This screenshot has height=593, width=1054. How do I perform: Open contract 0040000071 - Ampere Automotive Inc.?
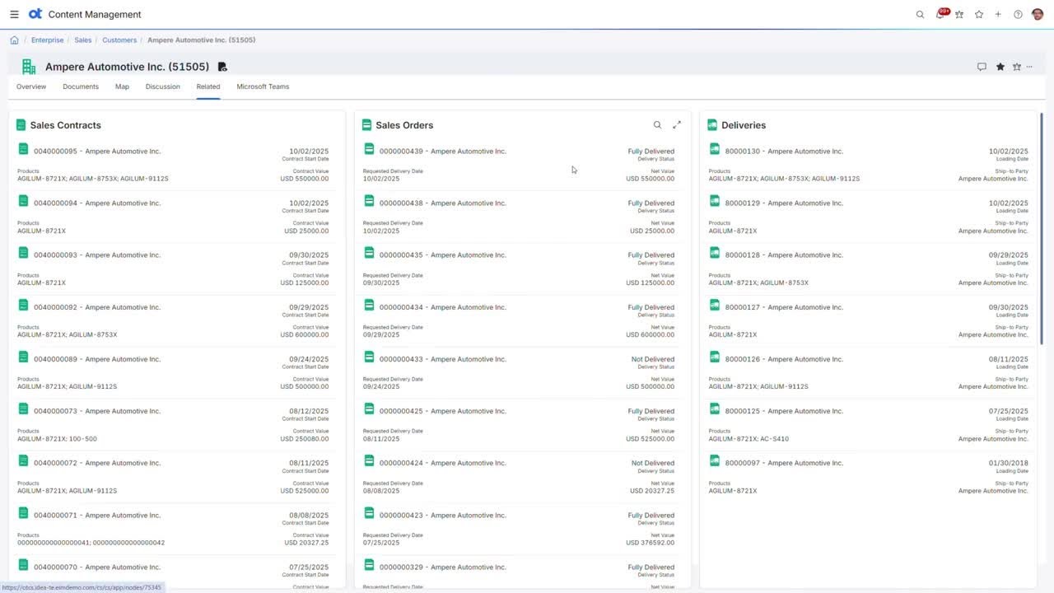point(97,515)
